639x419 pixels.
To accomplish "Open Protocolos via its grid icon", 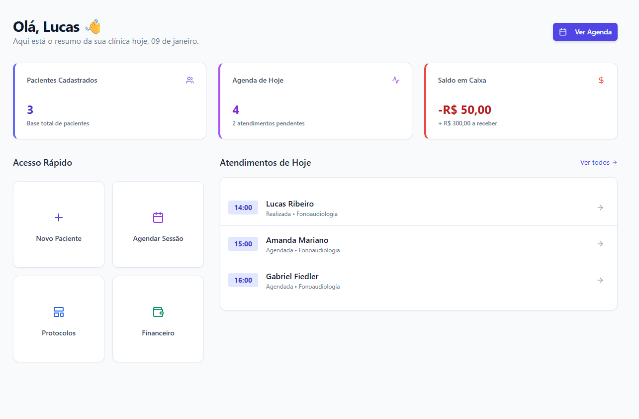I will 58,312.
